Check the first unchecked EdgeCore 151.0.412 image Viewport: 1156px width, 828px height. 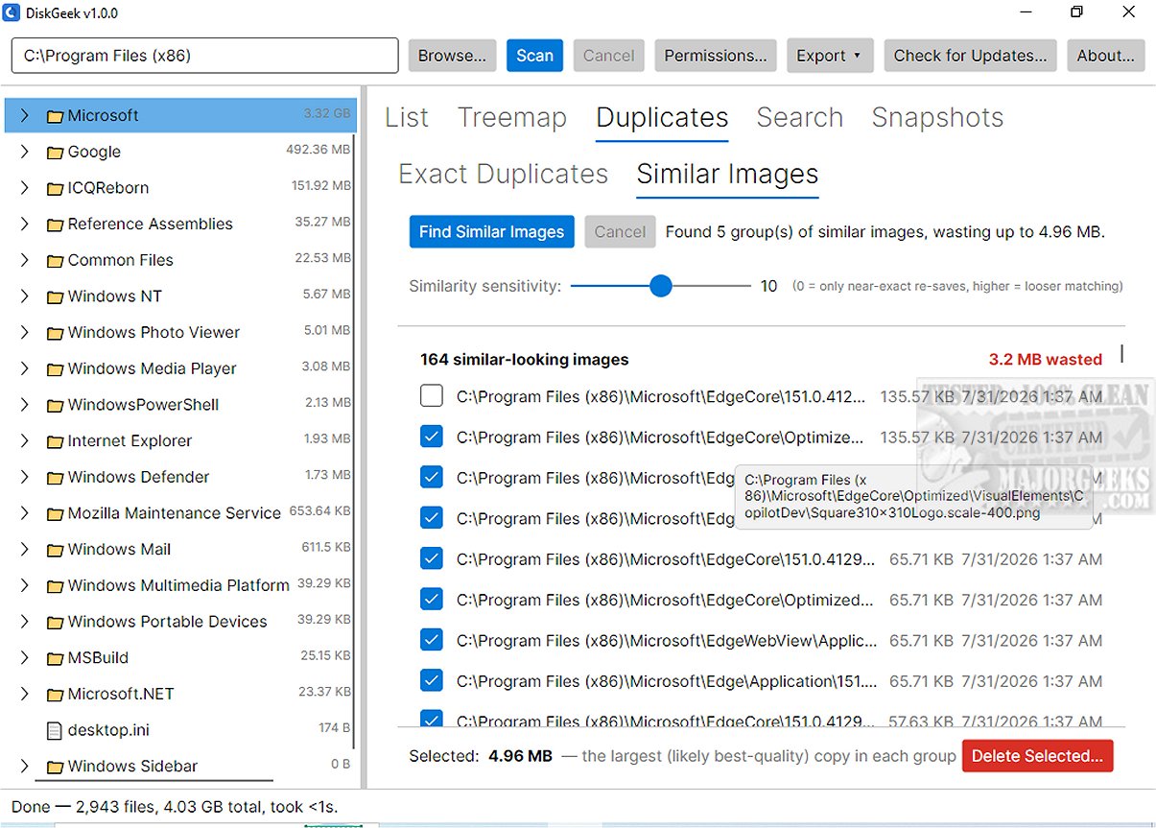pos(432,395)
